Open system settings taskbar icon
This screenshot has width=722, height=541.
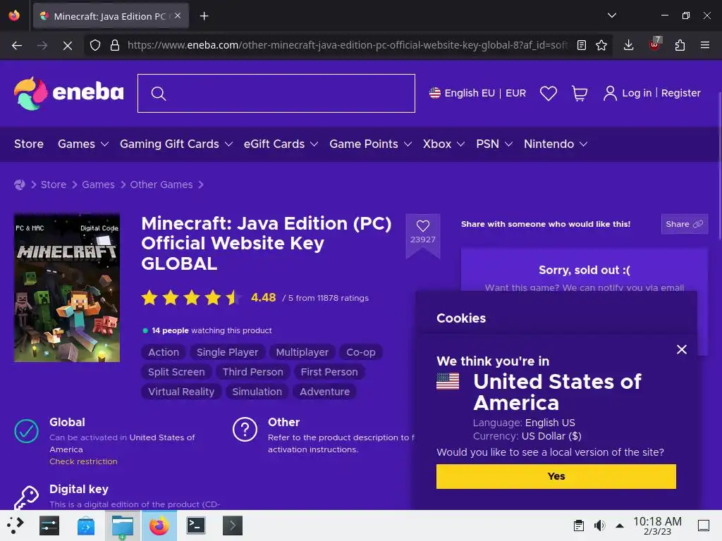[49, 526]
